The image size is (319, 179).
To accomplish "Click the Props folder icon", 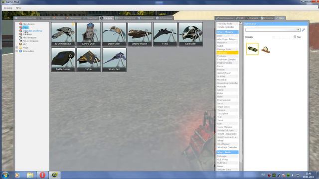I will pyautogui.click(x=20, y=48).
